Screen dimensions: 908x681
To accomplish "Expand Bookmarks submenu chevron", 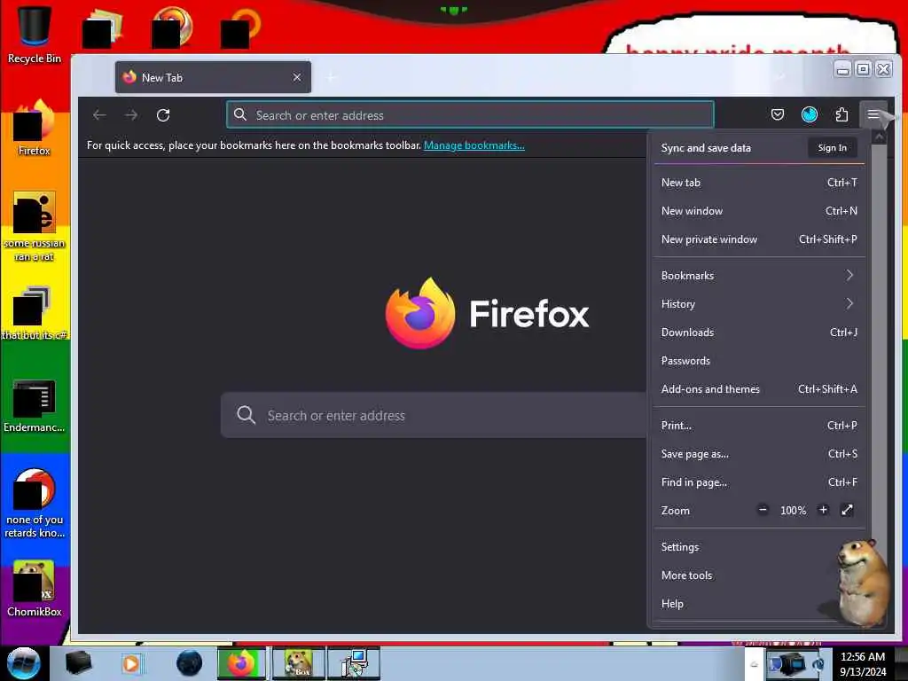I will tap(849, 275).
